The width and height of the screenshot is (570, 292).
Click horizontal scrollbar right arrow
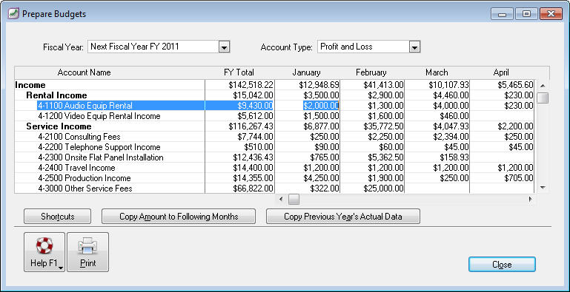click(x=530, y=199)
